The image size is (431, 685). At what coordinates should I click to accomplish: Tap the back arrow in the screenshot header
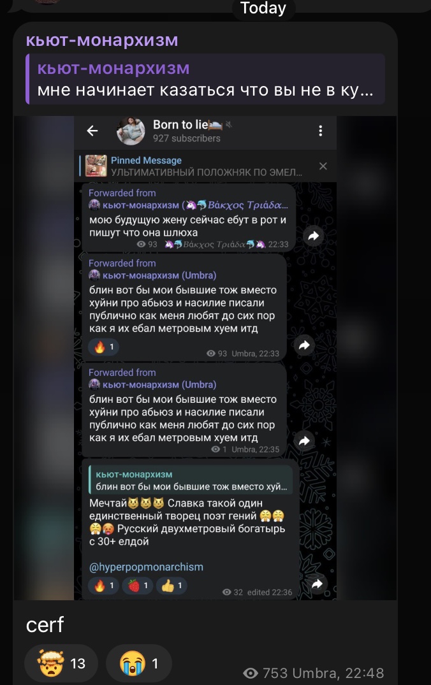[92, 130]
